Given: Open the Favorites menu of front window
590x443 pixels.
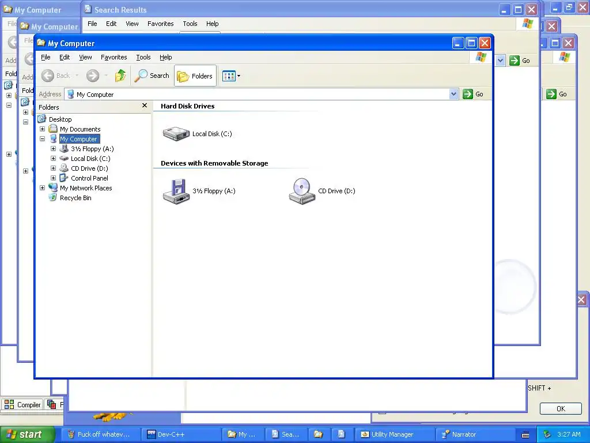Looking at the screenshot, I should 114,57.
